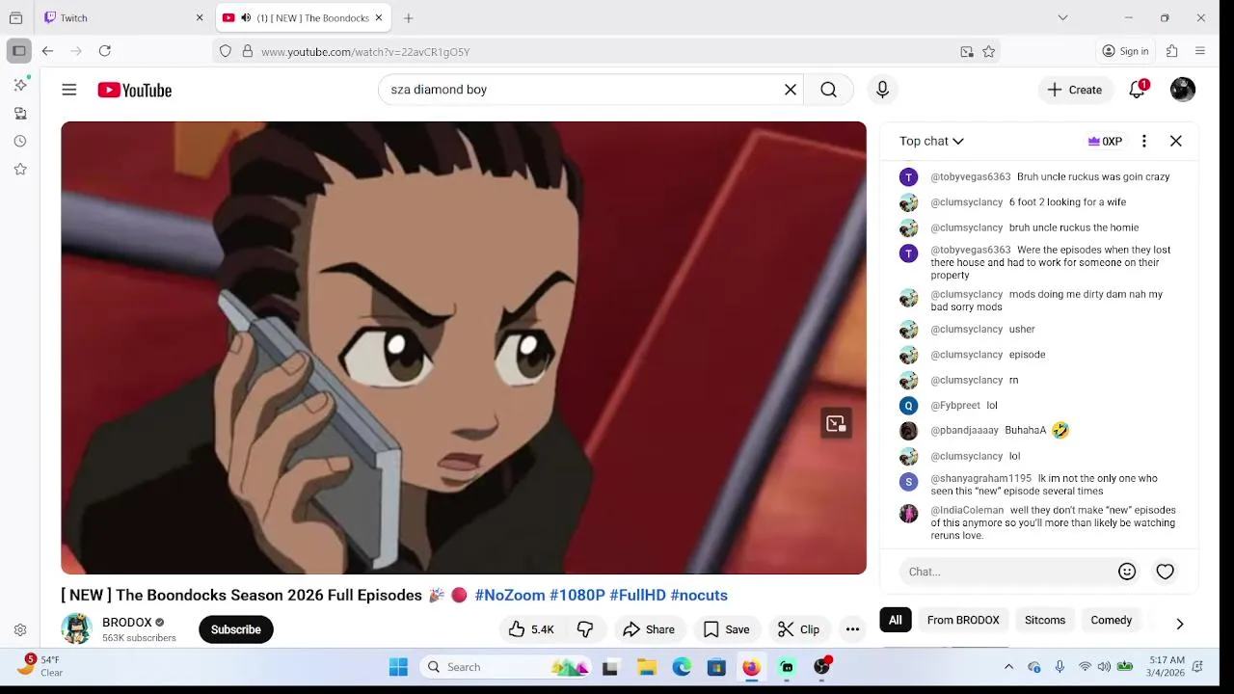Close the live chat panel

[1176, 141]
